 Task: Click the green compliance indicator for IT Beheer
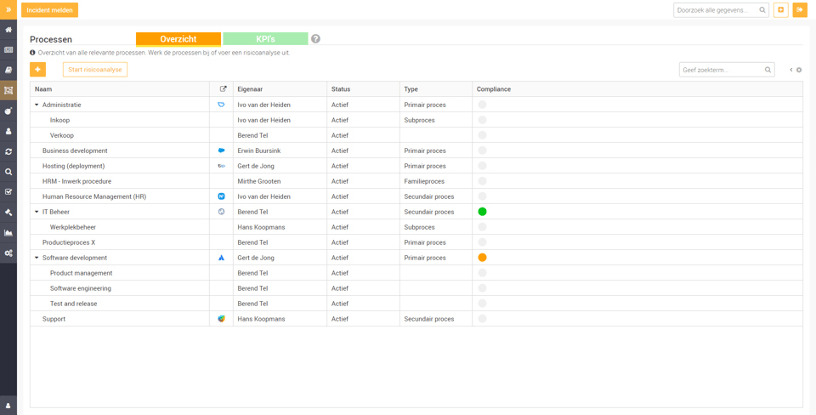[x=482, y=212]
